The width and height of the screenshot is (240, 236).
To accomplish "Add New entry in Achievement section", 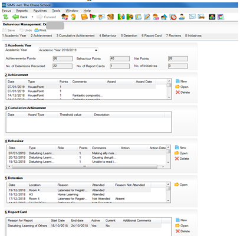I will pyautogui.click(x=181, y=81).
